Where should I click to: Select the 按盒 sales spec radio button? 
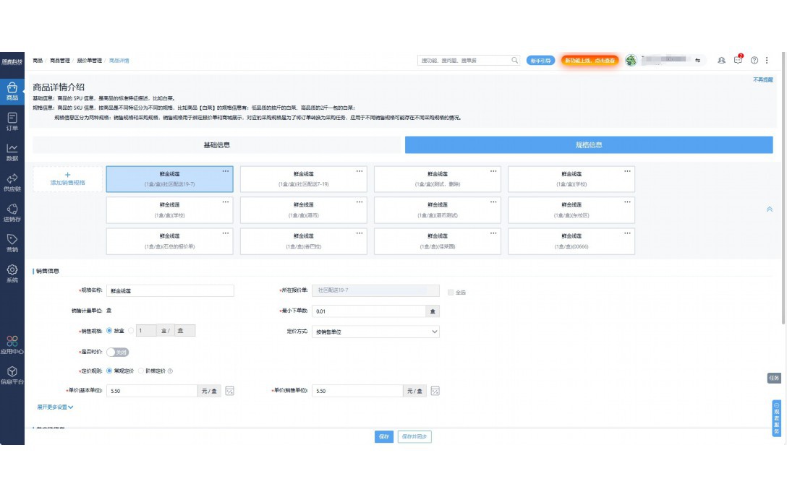[109, 330]
